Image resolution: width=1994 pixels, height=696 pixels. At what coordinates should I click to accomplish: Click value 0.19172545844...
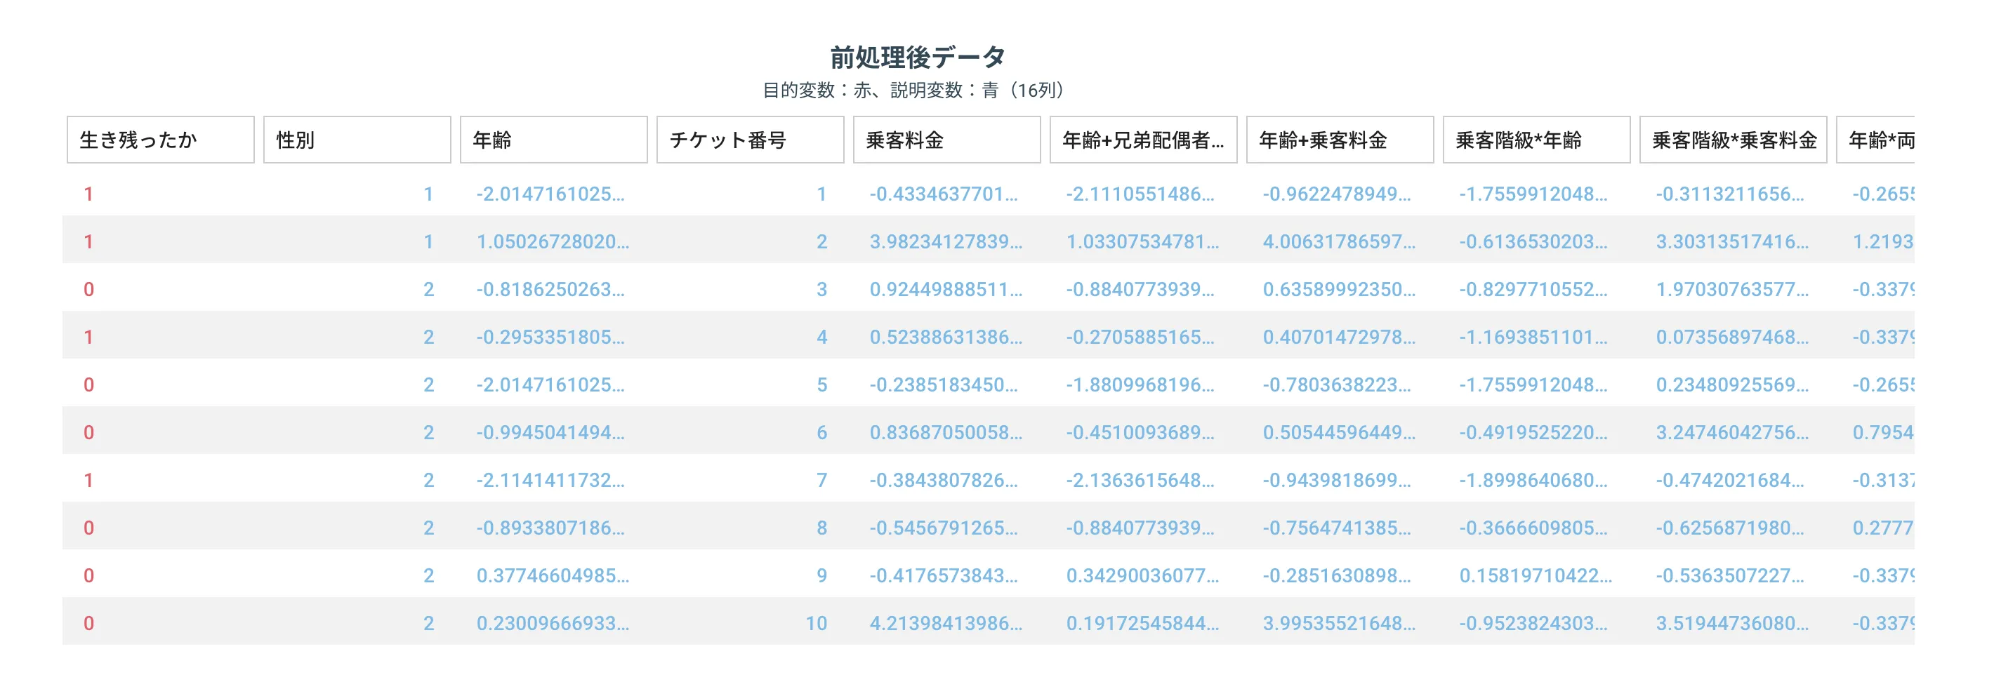[1142, 623]
